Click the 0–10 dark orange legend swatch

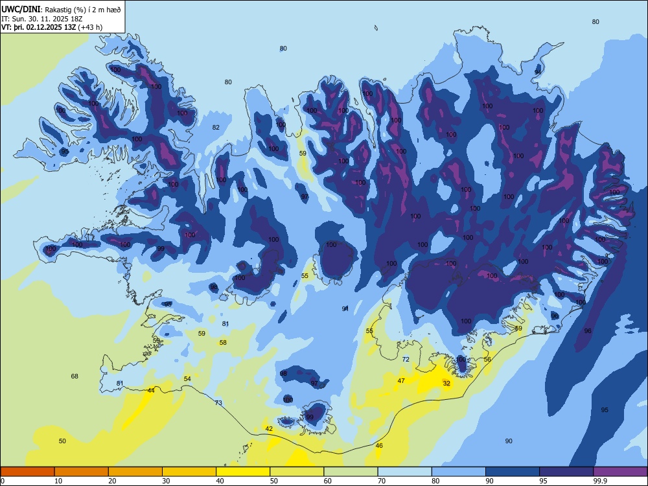tap(28, 472)
